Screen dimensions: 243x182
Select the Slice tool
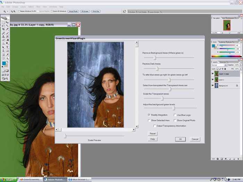pos(7,29)
